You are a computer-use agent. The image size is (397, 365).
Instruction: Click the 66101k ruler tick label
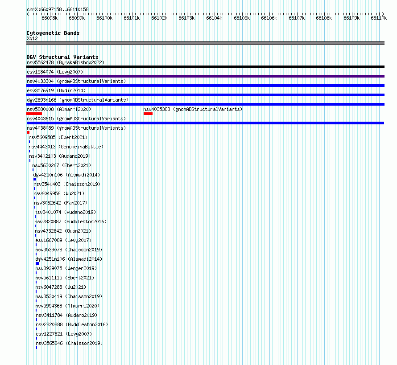point(132,18)
